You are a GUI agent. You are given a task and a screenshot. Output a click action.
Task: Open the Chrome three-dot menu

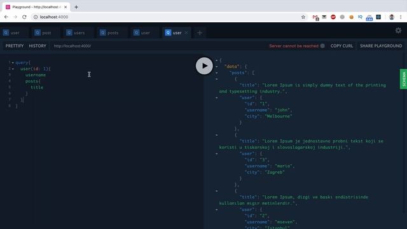point(401,17)
